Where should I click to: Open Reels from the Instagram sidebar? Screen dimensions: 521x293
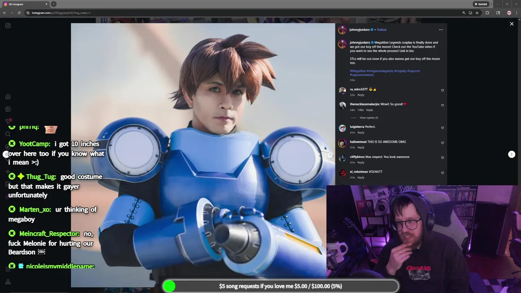8,109
